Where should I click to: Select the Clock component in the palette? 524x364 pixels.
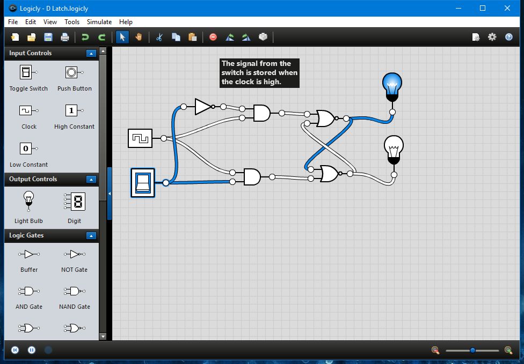point(29,117)
